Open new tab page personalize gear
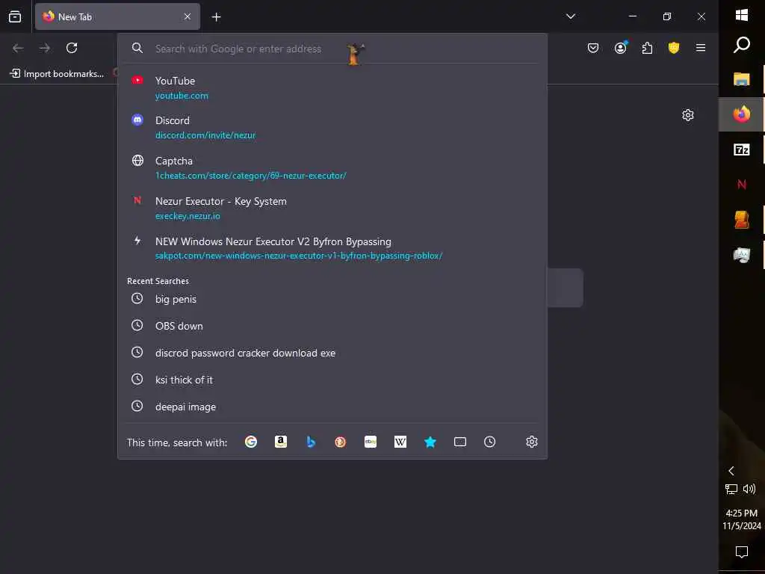Screen dimensions: 765x574 click(x=688, y=115)
